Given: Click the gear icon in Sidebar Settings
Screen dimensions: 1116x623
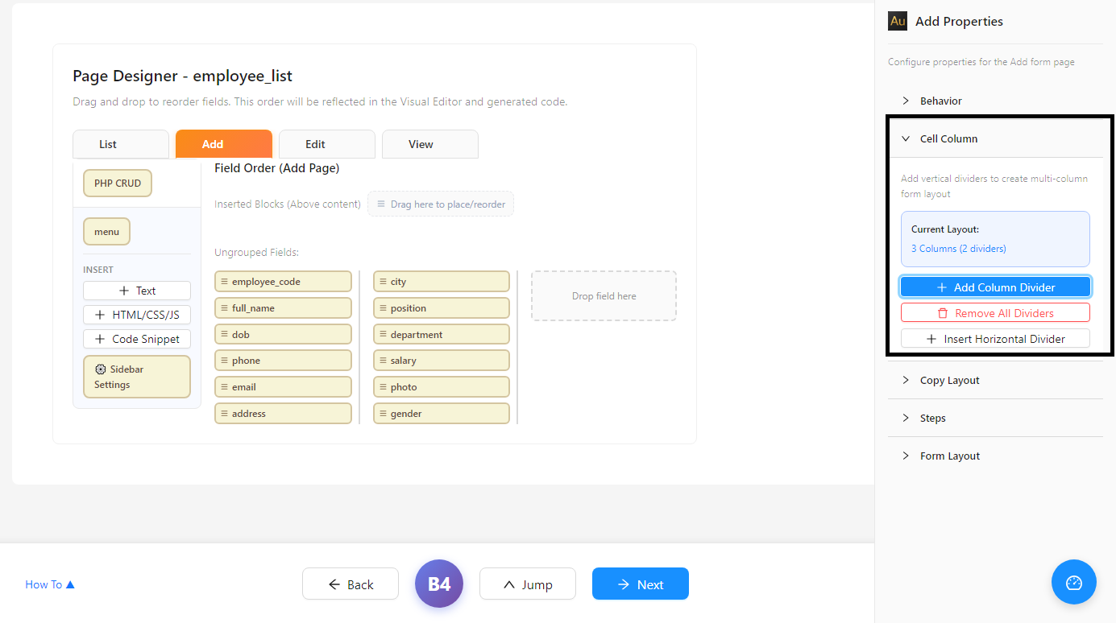Looking at the screenshot, I should (x=101, y=369).
